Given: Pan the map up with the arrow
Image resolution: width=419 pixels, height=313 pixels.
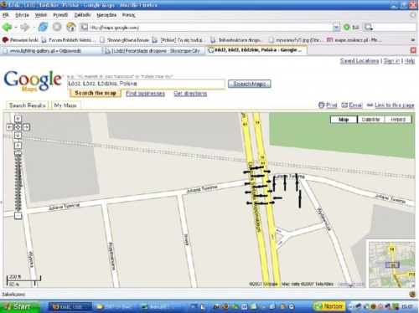Looking at the screenshot, I should [x=18, y=119].
